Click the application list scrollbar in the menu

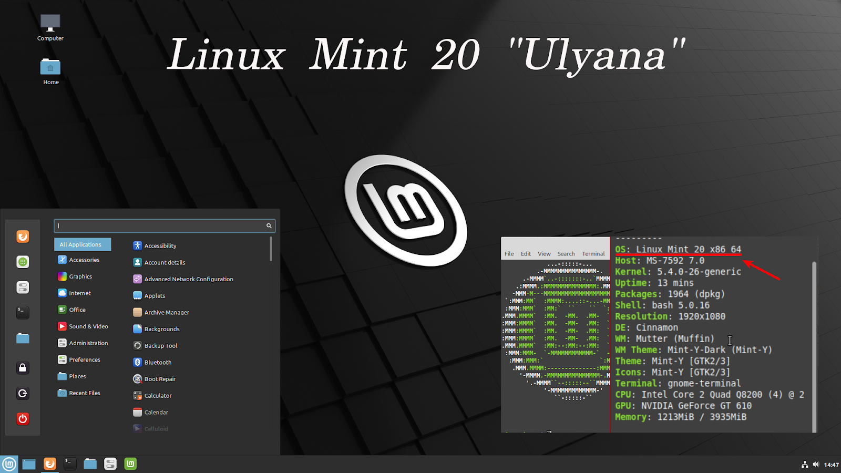[x=271, y=249]
